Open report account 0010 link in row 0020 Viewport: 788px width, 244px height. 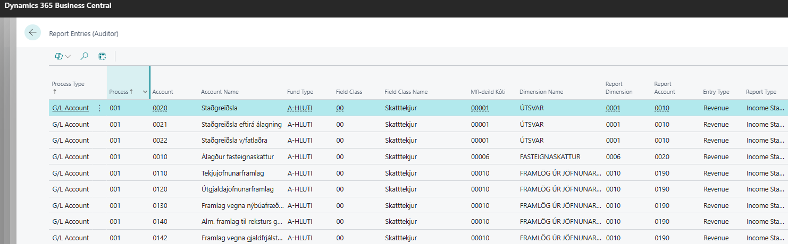[662, 108]
